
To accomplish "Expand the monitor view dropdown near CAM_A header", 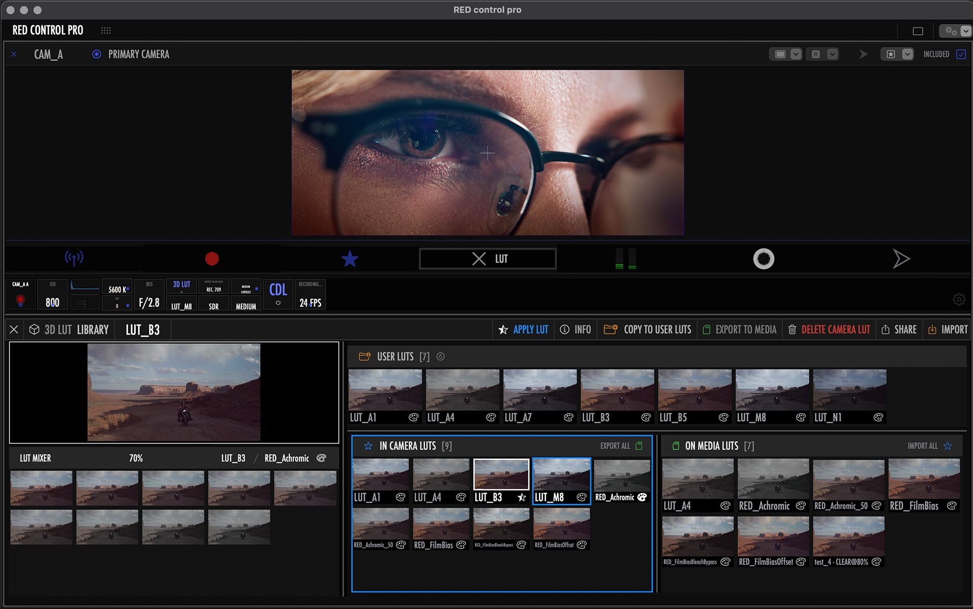I will click(795, 54).
